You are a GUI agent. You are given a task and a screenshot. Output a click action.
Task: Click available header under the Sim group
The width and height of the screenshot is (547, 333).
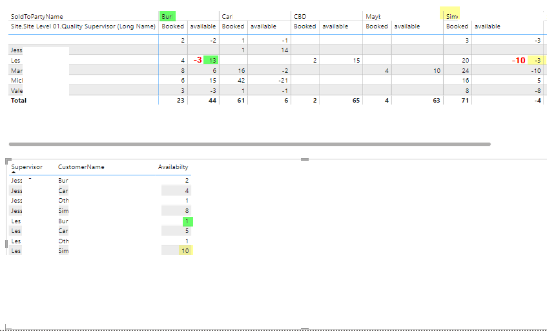click(488, 26)
